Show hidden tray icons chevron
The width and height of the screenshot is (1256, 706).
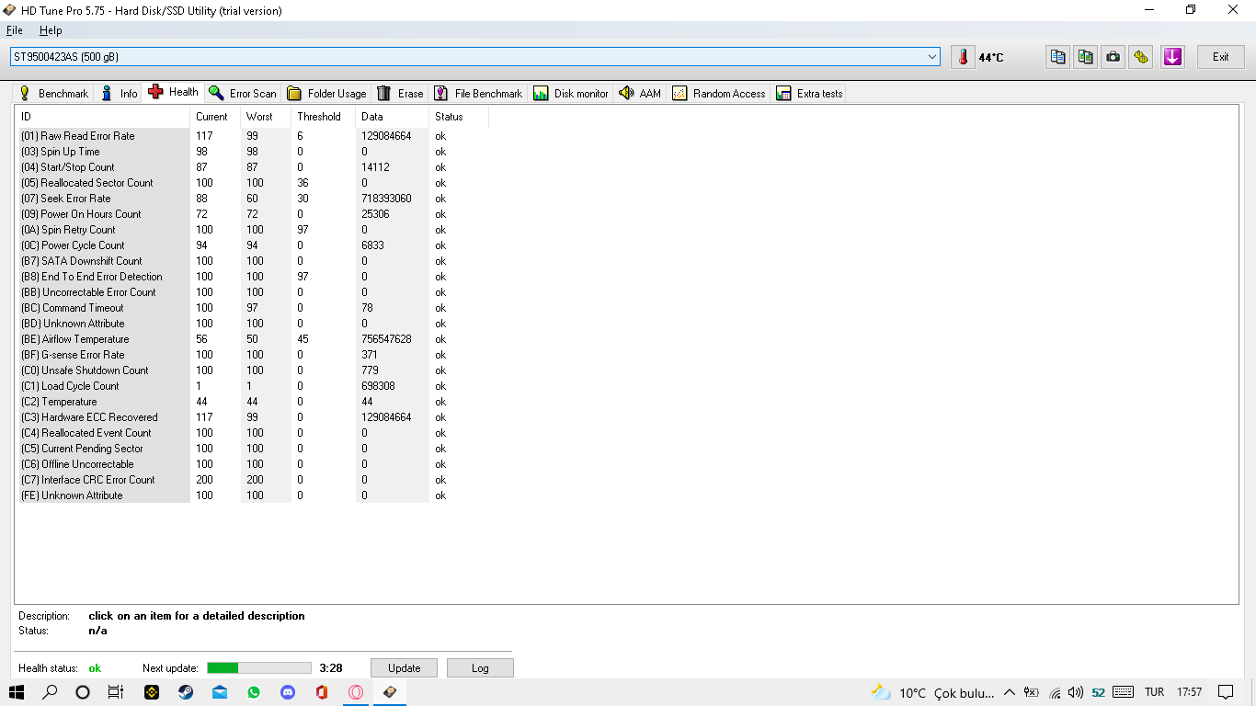click(x=1009, y=692)
